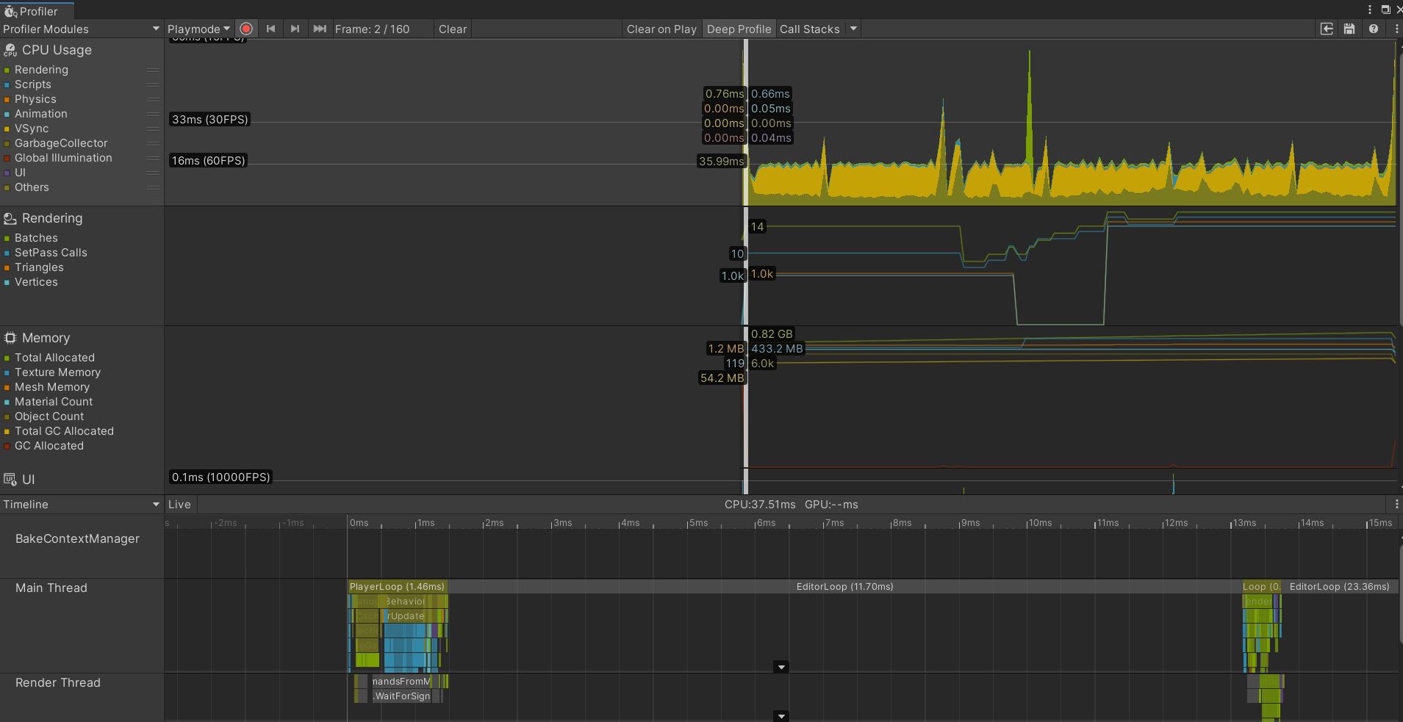The width and height of the screenshot is (1403, 722).
Task: Click the BakeContextManager thread label
Action: click(77, 538)
